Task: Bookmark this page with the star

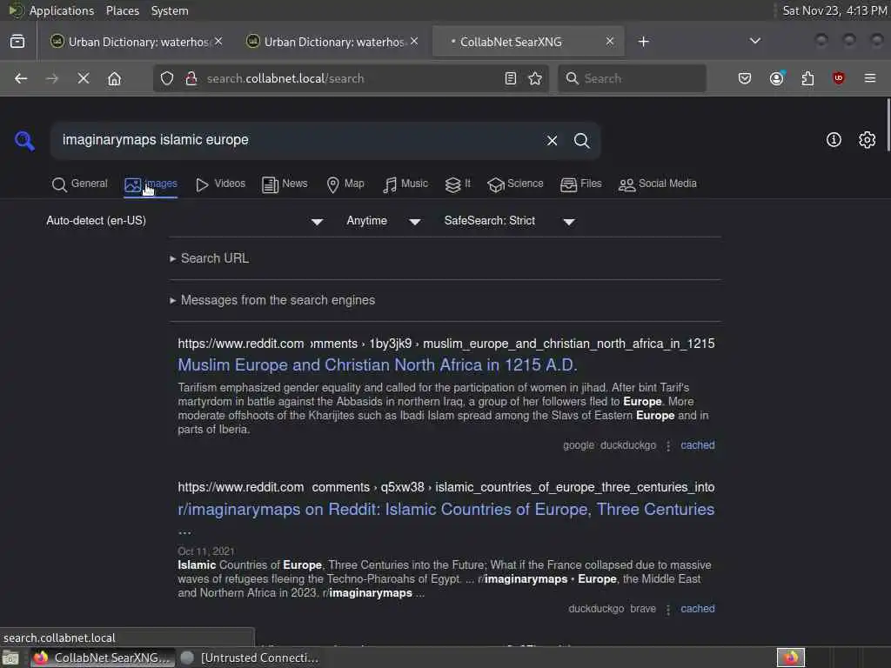Action: 535,78
